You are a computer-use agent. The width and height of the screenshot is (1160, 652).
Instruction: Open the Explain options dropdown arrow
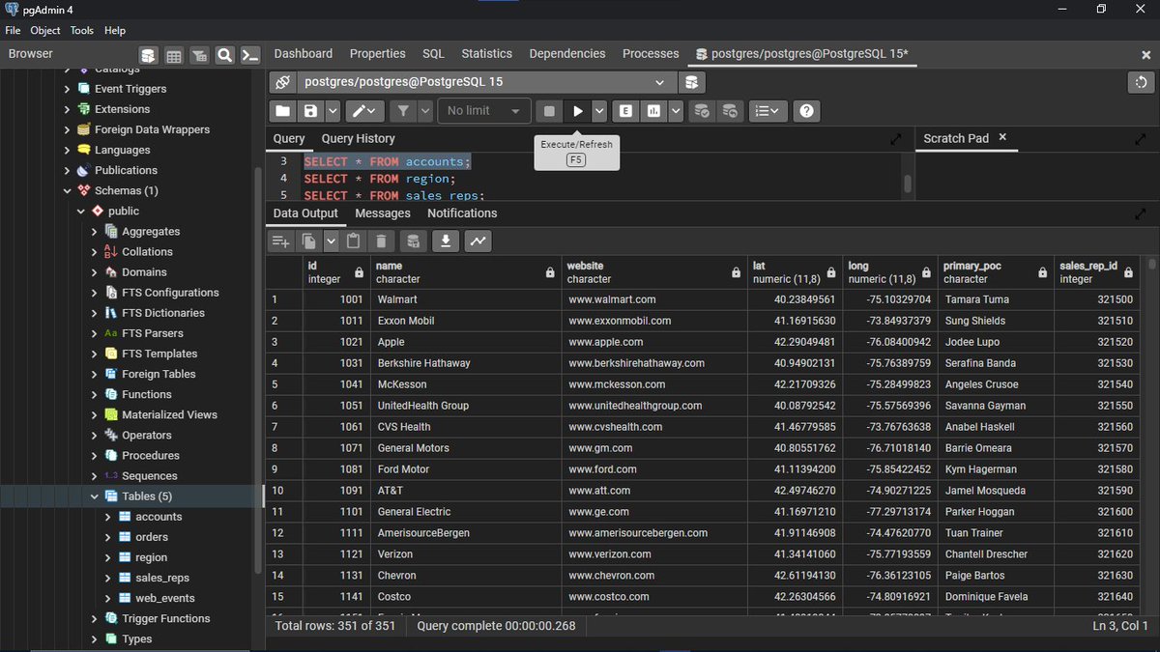676,111
